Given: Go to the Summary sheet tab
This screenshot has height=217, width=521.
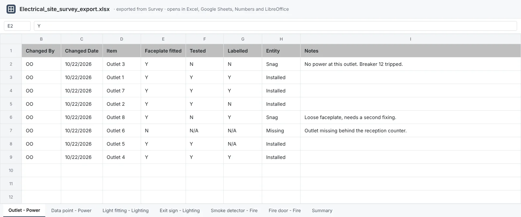Looking at the screenshot, I should pyautogui.click(x=322, y=211).
